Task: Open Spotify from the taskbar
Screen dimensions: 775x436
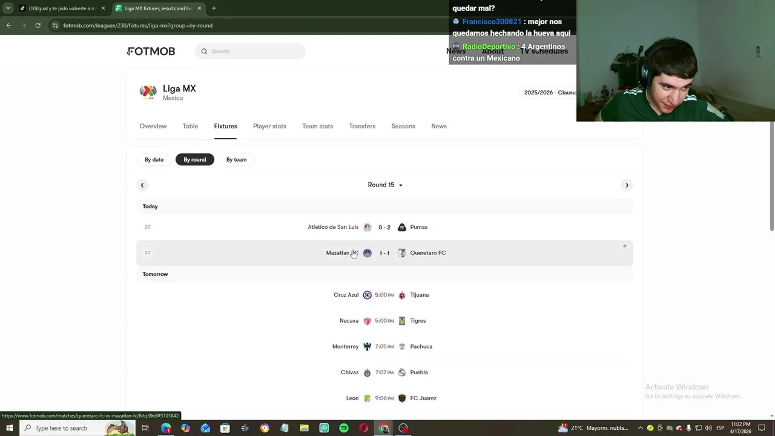Action: pos(344,428)
